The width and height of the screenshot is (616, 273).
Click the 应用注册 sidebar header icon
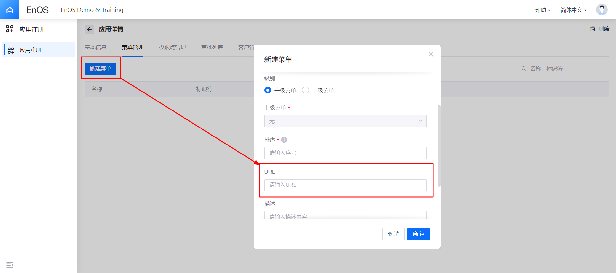point(10,29)
